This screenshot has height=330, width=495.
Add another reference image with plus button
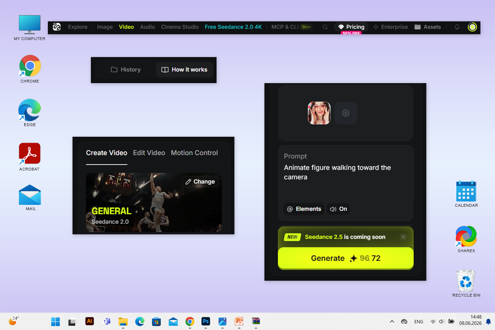pos(346,113)
